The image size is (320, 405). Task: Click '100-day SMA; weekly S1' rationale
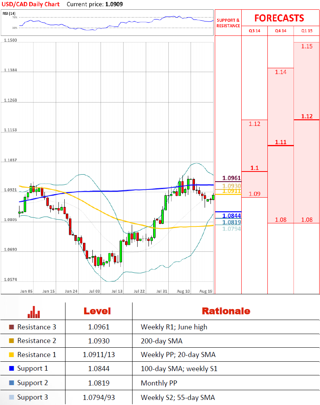tap(179, 369)
